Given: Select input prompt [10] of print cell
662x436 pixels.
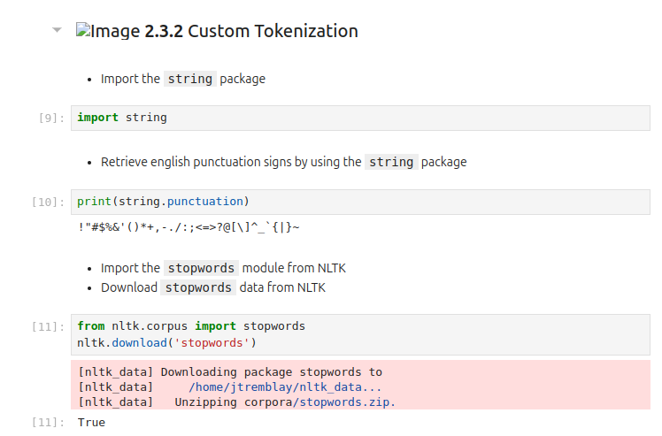Looking at the screenshot, I should click(46, 202).
